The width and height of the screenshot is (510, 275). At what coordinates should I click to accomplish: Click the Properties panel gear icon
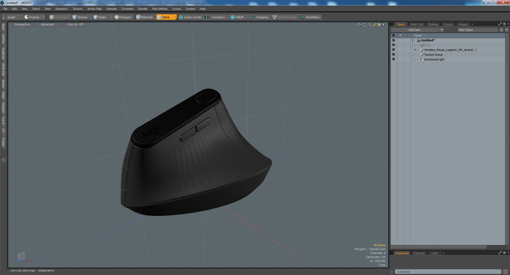pos(504,253)
